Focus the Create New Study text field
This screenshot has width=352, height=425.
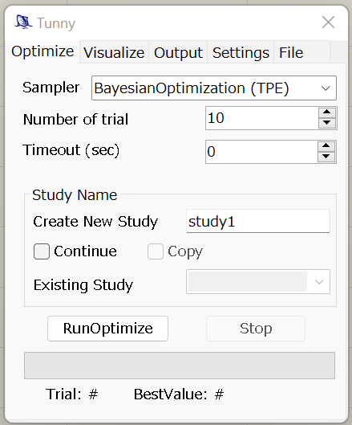click(x=258, y=221)
